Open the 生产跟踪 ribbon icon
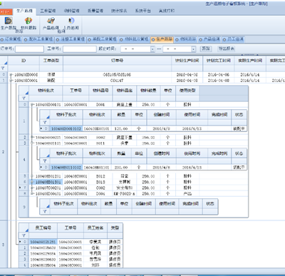285x276 pixels. click(9, 24)
